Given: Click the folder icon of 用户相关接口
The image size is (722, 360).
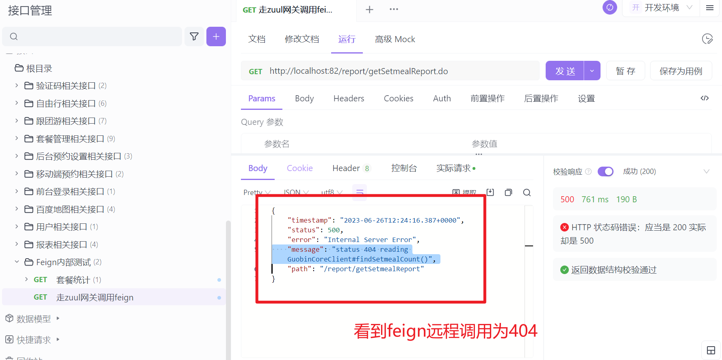Looking at the screenshot, I should 29,227.
